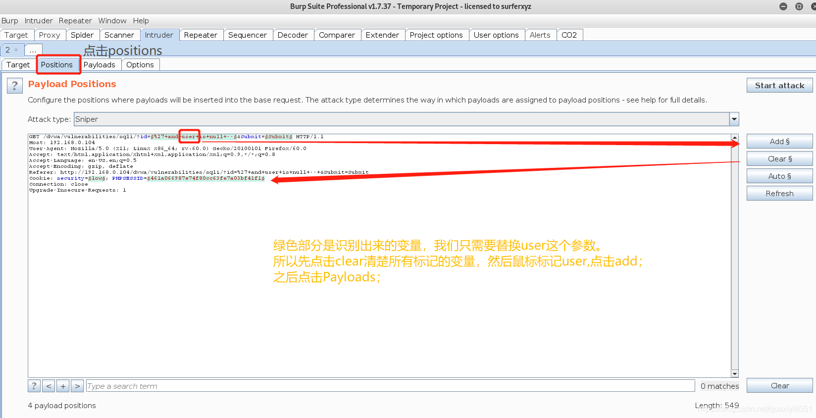The width and height of the screenshot is (816, 418).
Task: Go to next search match
Action: [77, 386]
